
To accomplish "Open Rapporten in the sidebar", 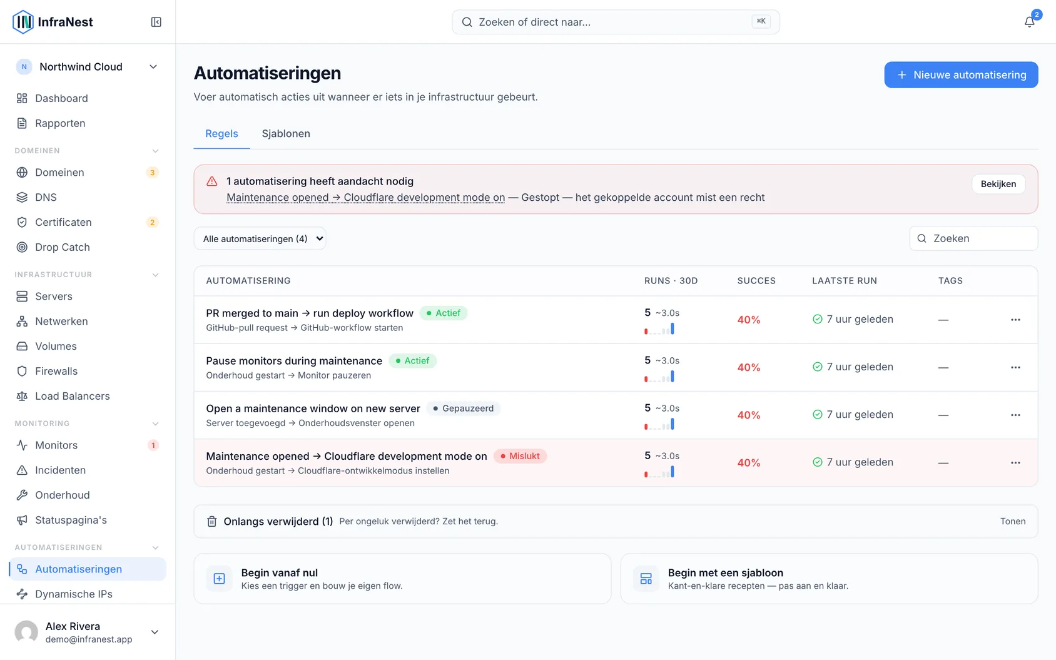I will (88, 123).
